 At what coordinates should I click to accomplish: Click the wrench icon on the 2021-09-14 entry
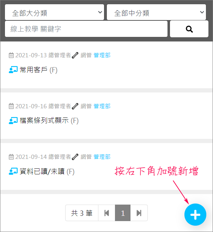point(75,157)
